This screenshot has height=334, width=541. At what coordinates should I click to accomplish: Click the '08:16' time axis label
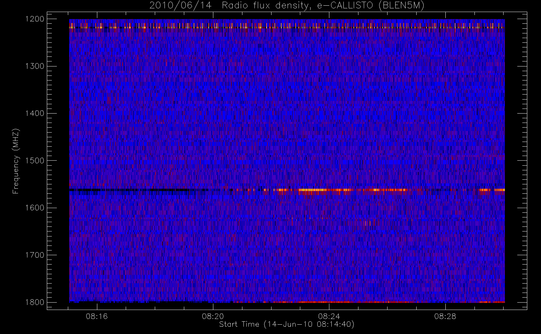[97, 316]
